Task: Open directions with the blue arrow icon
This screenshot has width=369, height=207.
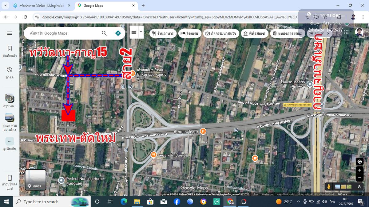Action: point(118,33)
